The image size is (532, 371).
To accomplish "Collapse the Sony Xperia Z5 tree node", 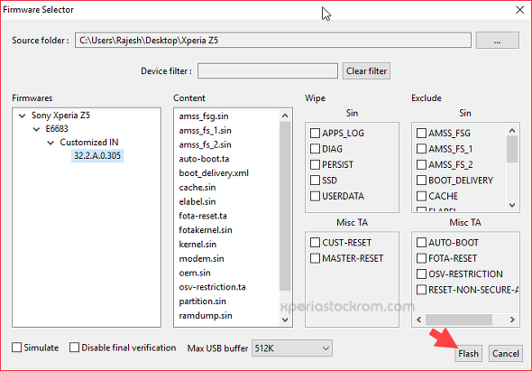I will click(x=22, y=116).
